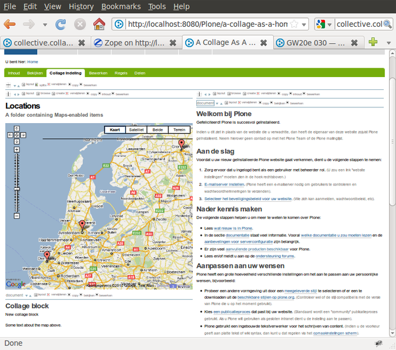The height and width of the screenshot is (350, 396).
Task: Pan the map down with the arrow button
Action: point(17,142)
